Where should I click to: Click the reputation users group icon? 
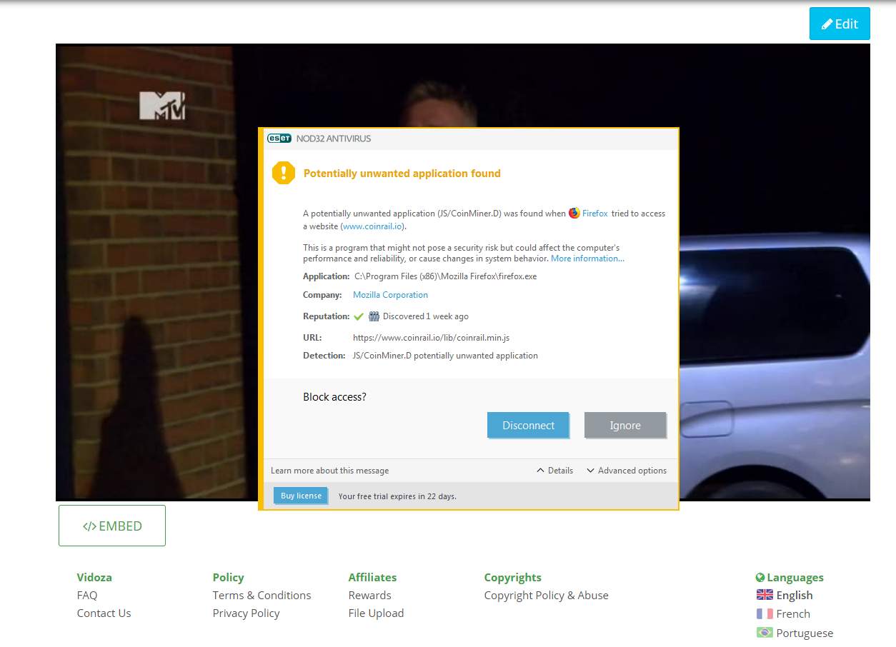pos(374,316)
